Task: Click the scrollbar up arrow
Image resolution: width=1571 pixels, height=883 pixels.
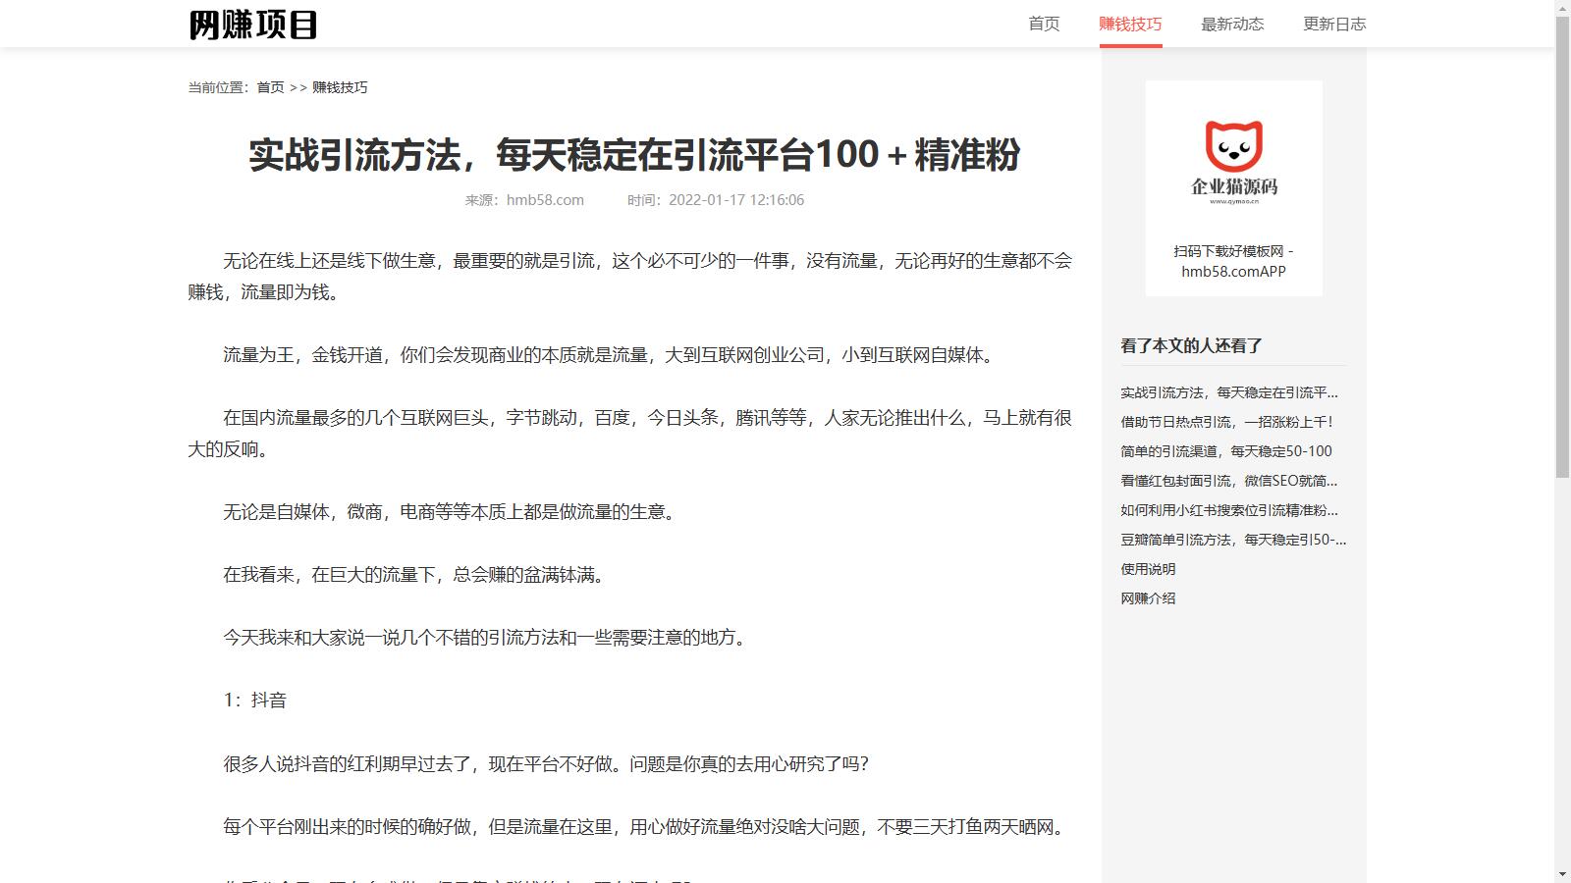Action: tap(1562, 8)
